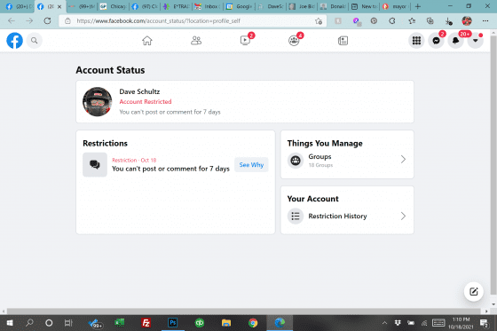Go to Facebook Home icon
This screenshot has width=497, height=331.
tap(147, 41)
